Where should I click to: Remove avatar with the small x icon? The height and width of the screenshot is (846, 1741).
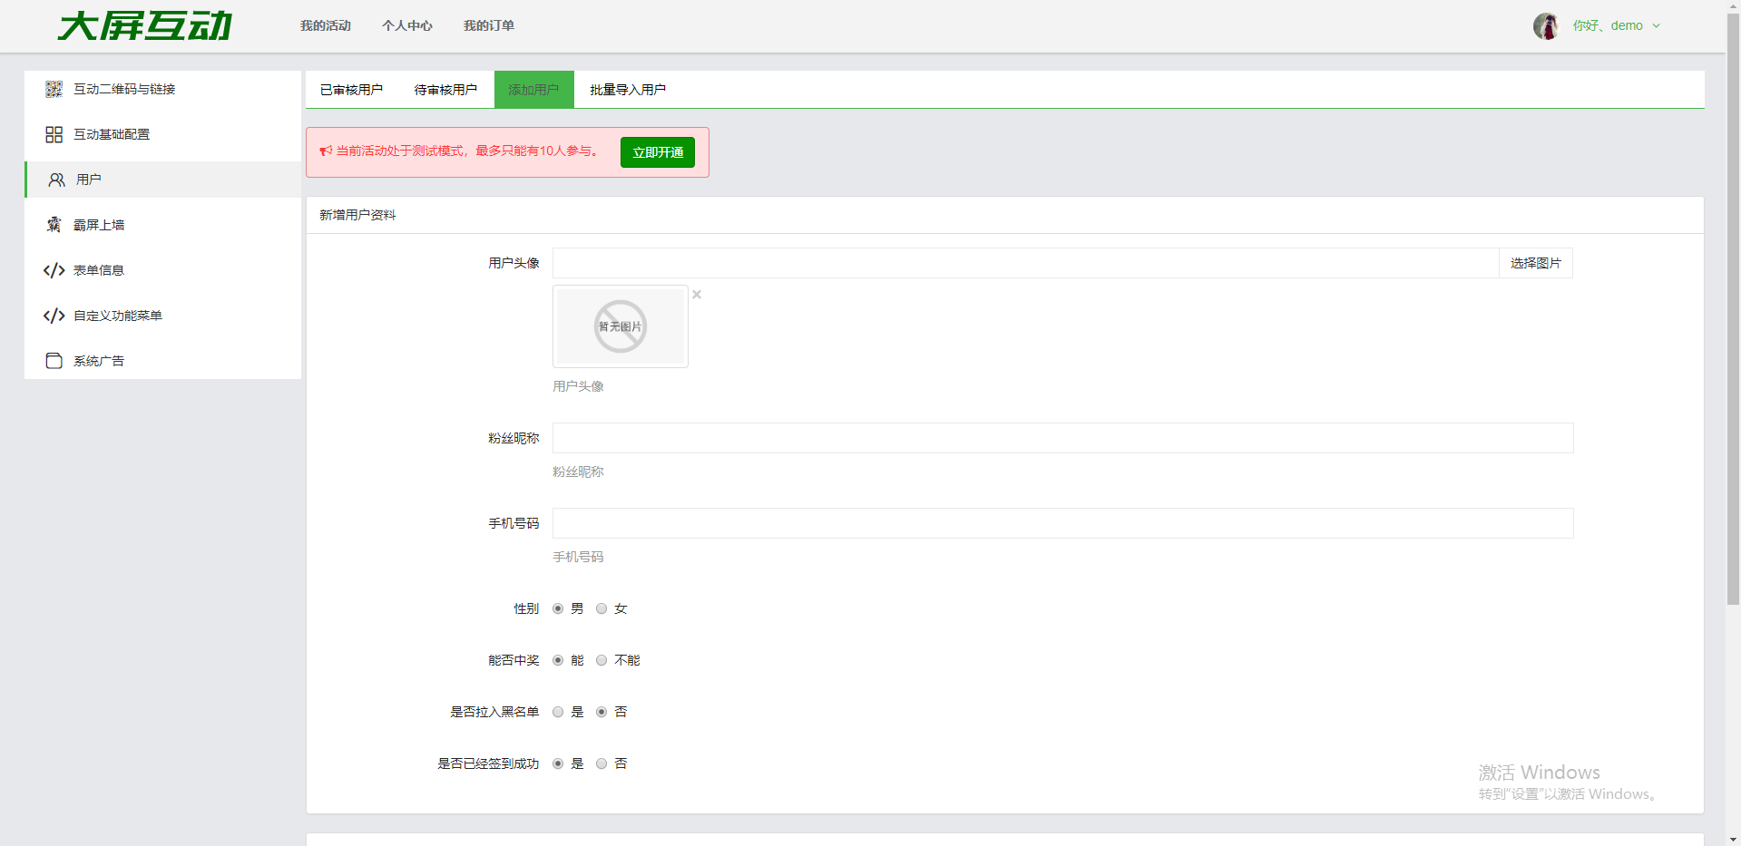pyautogui.click(x=697, y=295)
